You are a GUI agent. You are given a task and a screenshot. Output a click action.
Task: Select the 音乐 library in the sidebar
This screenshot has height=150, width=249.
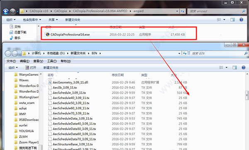coord(15,38)
